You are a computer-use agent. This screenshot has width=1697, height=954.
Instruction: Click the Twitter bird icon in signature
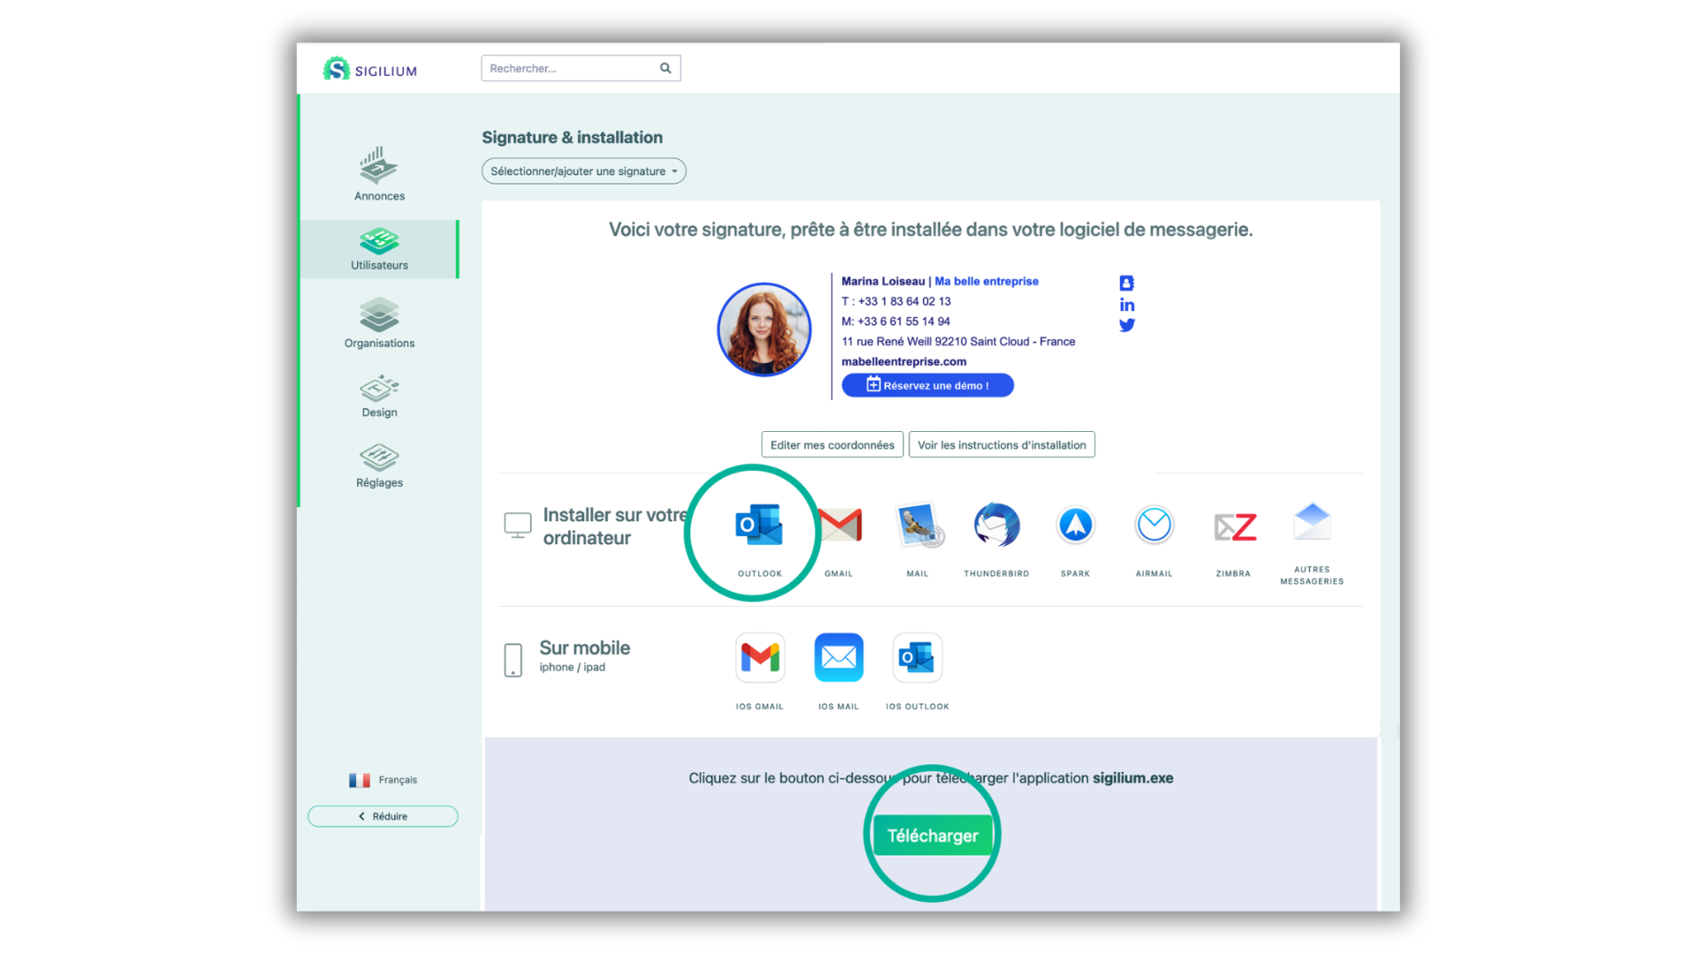pyautogui.click(x=1127, y=325)
